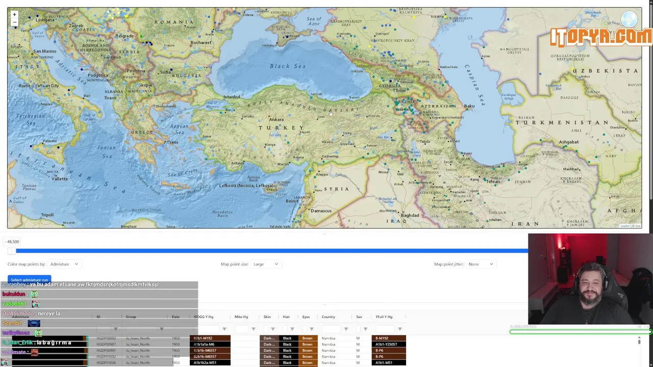Image resolution: width=653 pixels, height=367 pixels.
Task: Sort by the Sex column header
Action: coord(359,317)
